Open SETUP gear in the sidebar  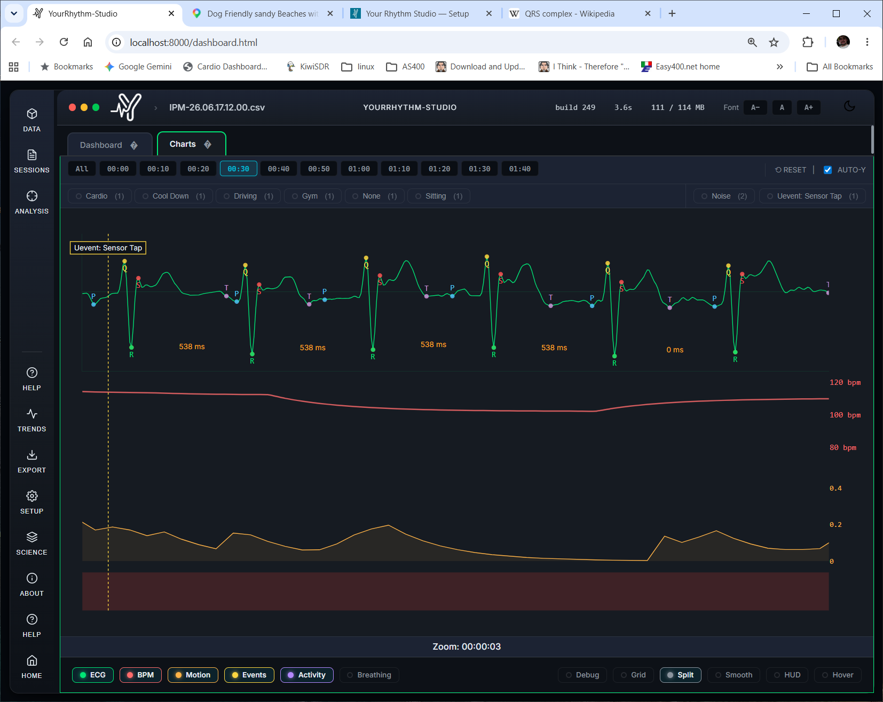pos(31,502)
